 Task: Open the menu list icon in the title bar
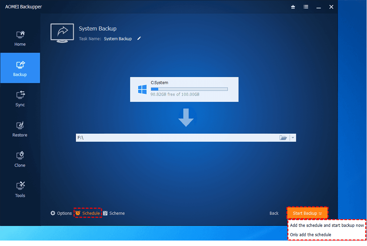[305, 7]
